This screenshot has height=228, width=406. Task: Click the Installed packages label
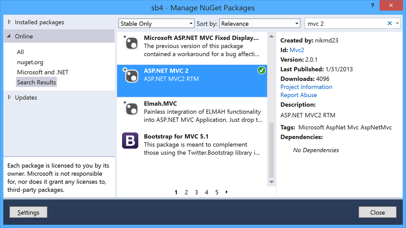39,22
